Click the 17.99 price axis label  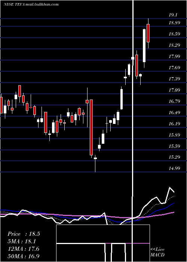point(174,56)
